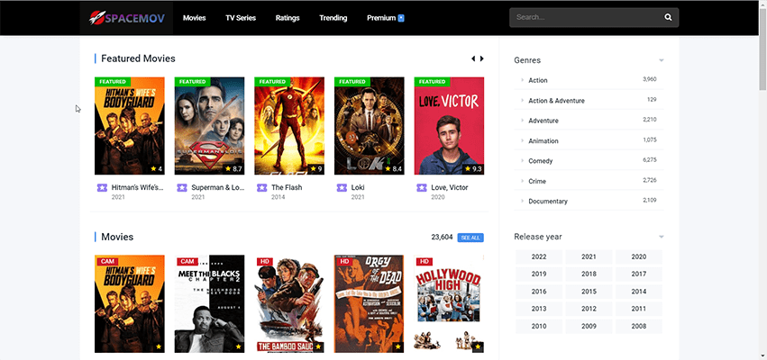This screenshot has width=767, height=360.
Task: Filter by release year 2019
Action: (539, 274)
